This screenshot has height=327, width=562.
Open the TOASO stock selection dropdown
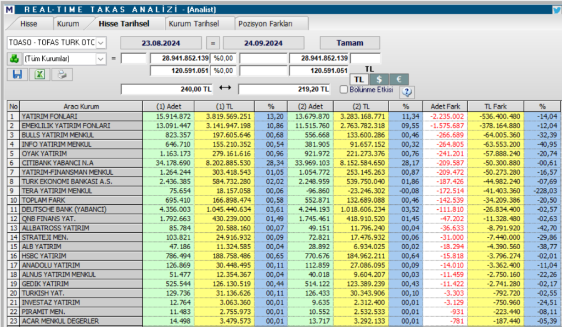101,43
